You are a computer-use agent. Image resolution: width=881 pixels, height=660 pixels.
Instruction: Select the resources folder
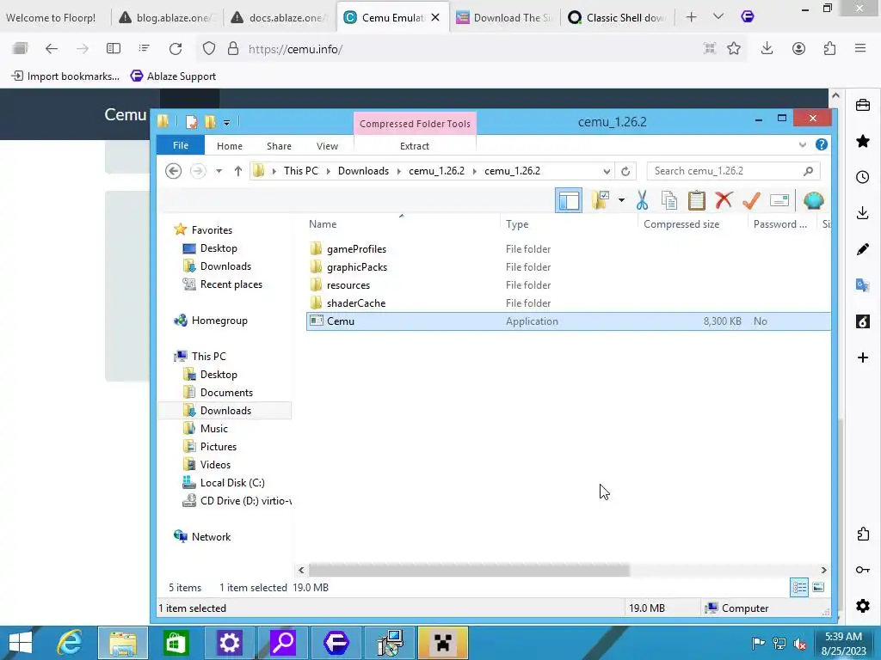tap(348, 284)
